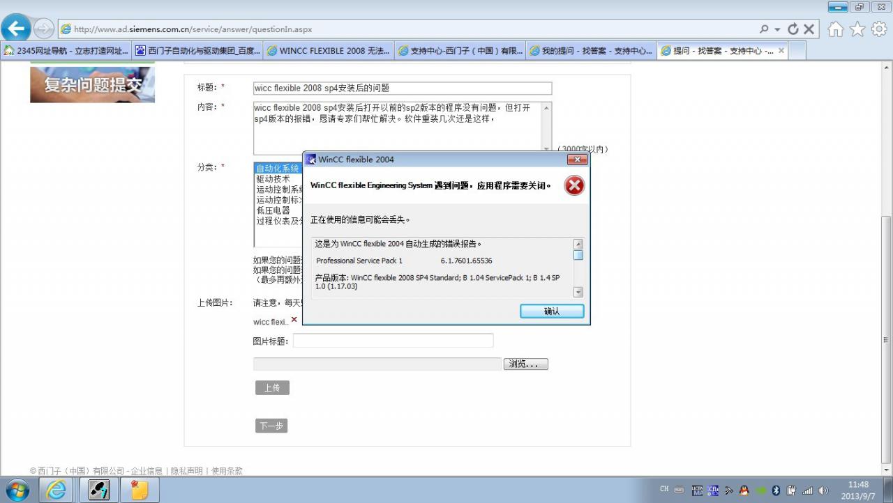Viewport: 893px width, 503px height.
Task: Click the Show Desktop strip
Action: (889, 490)
